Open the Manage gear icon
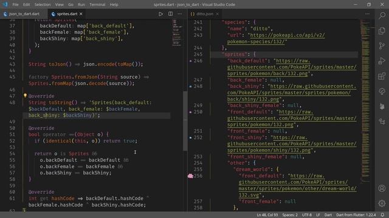Viewport: 389px width, 218px height. tap(382, 203)
